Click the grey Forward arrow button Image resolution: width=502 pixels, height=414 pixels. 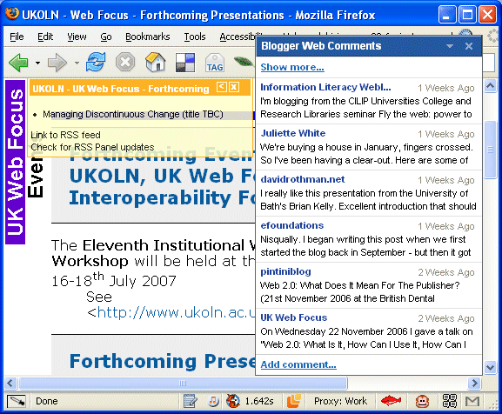click(57, 63)
